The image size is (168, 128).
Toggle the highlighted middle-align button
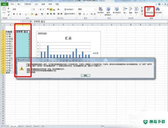51,9
